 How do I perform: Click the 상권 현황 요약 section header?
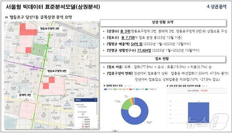click(163, 23)
